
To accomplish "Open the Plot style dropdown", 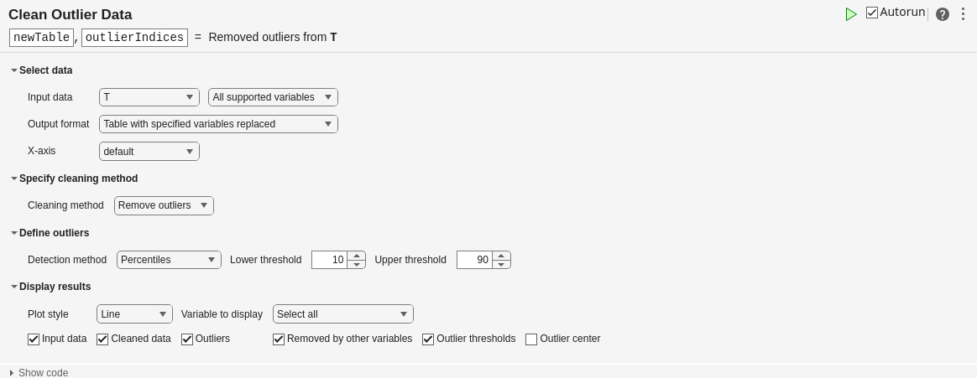I will [134, 314].
